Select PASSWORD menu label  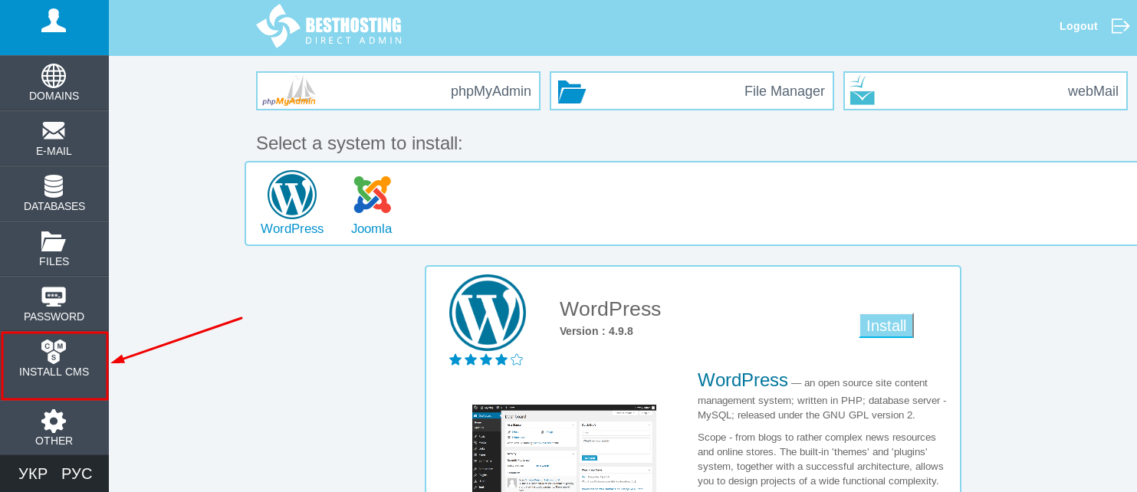click(54, 317)
